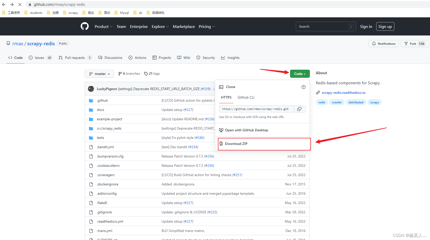The image size is (430, 240).
Task: Click the Download ZIP file icon
Action: pyautogui.click(x=221, y=144)
